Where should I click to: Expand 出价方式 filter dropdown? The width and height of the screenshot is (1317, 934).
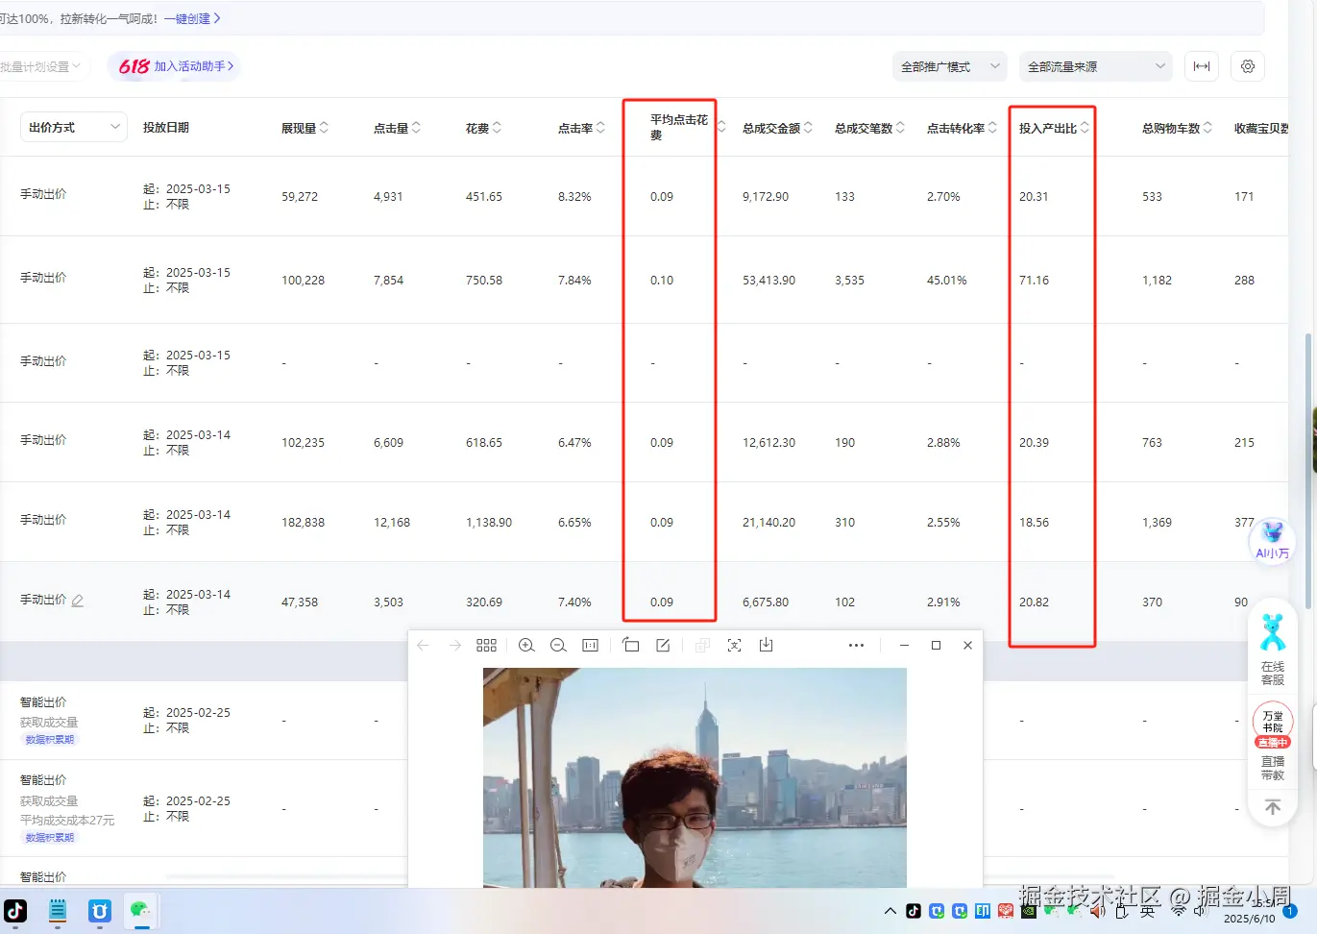[x=74, y=127]
